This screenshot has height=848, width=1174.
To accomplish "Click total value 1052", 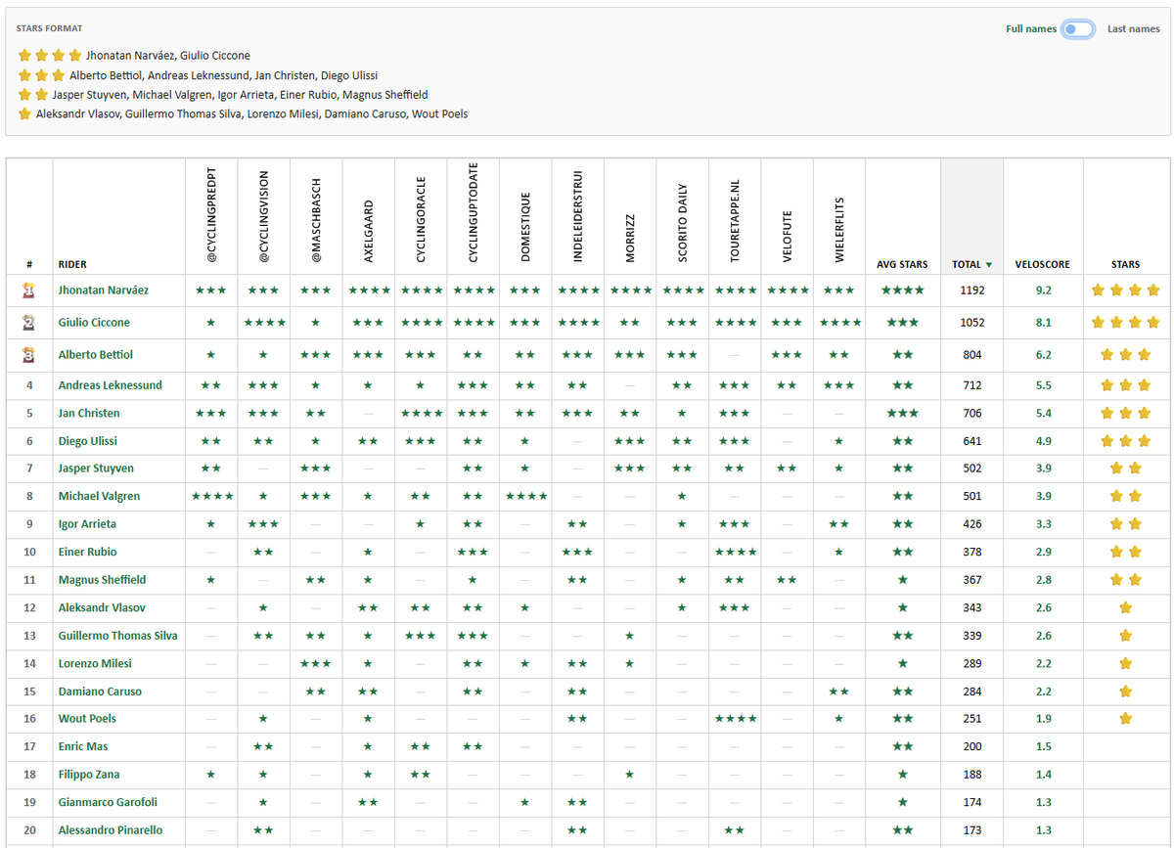I will pyautogui.click(x=972, y=322).
